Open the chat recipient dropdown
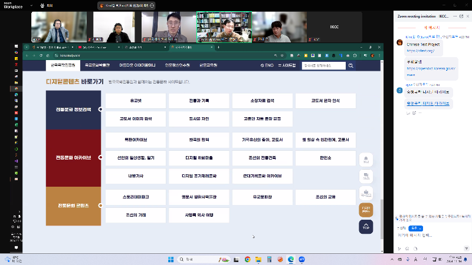The width and height of the screenshot is (472, 265). [417, 227]
